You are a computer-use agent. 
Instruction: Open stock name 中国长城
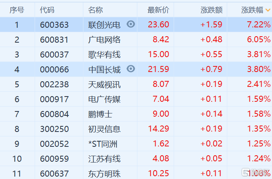[x=104, y=70]
